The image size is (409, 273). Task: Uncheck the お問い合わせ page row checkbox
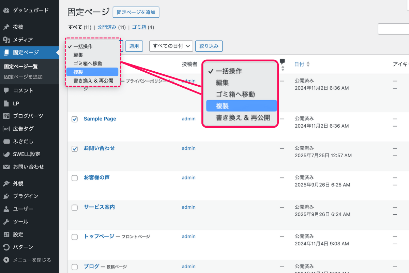click(75, 148)
